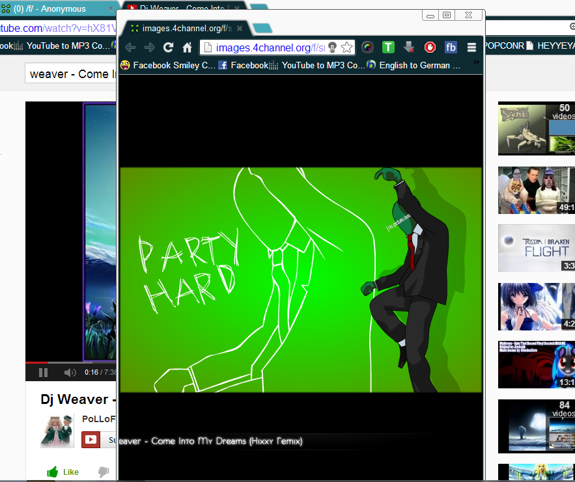Bookmark this page with the star icon
575x482 pixels.
click(x=346, y=47)
